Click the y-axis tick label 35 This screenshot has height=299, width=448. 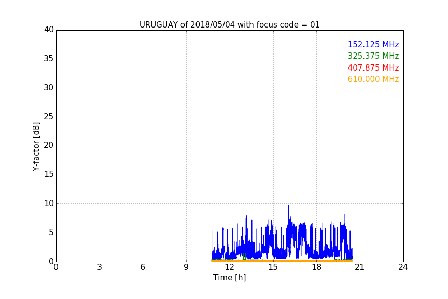[x=49, y=58]
